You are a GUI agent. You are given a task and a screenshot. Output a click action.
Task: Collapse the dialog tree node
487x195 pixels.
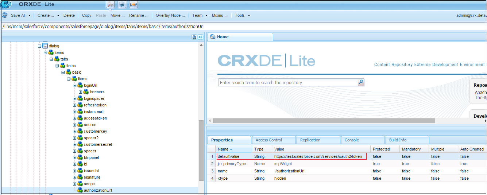click(x=40, y=46)
